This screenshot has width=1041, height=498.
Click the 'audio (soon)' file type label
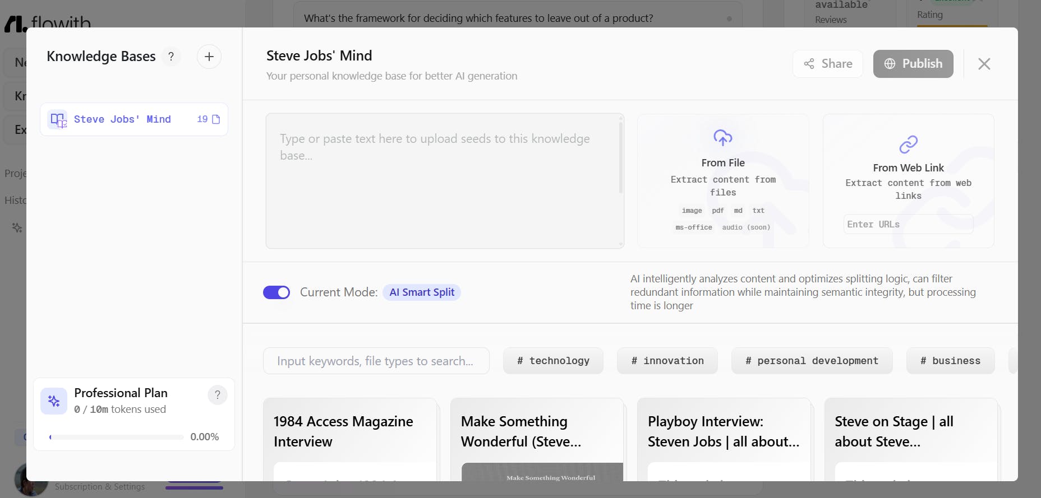tap(746, 227)
